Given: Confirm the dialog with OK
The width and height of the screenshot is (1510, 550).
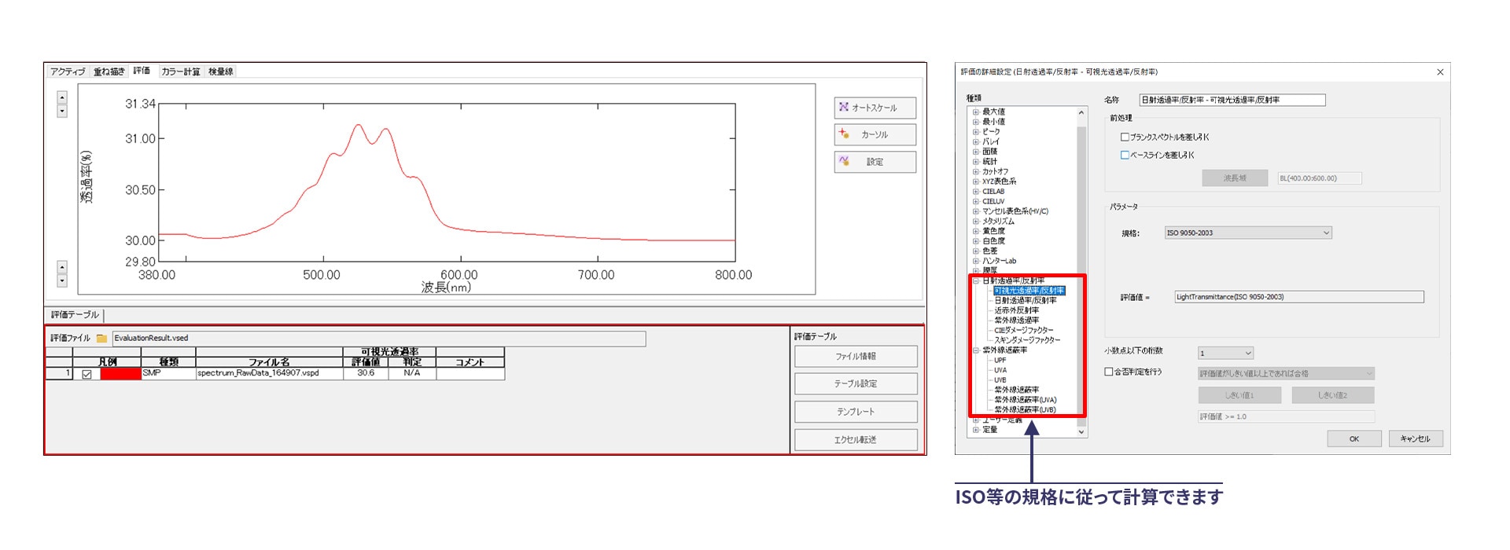Looking at the screenshot, I should [1354, 439].
